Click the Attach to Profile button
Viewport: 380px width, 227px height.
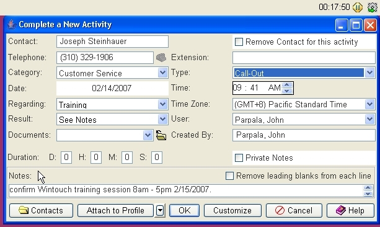pos(115,210)
